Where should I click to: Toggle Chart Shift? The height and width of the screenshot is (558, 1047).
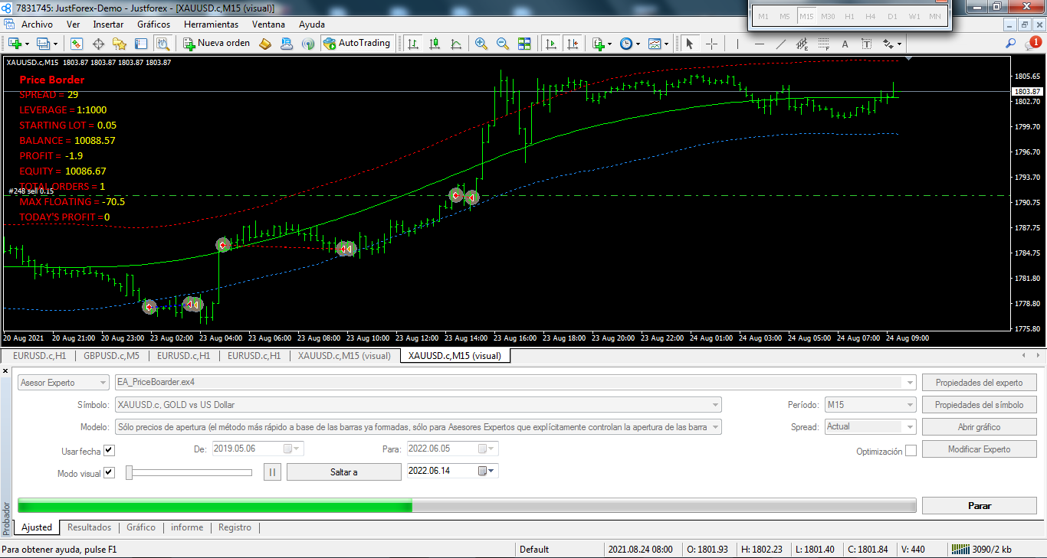[x=572, y=44]
